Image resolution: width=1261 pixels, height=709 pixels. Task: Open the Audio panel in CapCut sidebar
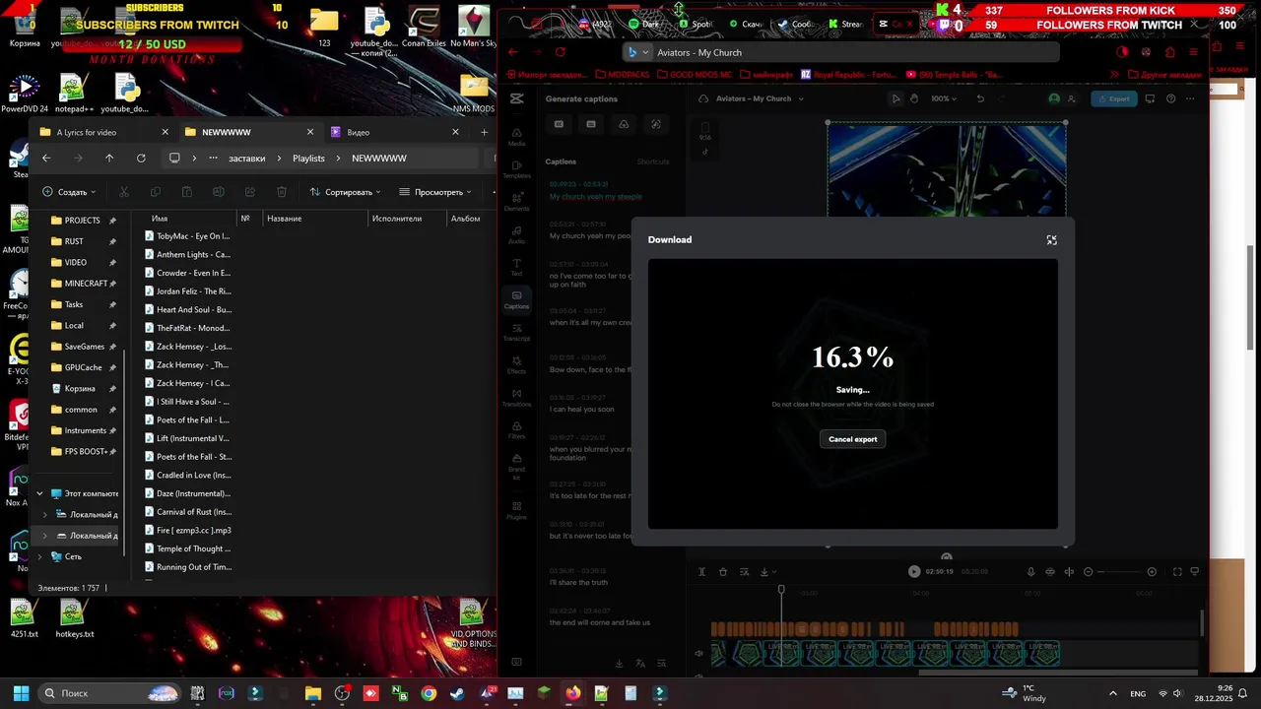[516, 232]
